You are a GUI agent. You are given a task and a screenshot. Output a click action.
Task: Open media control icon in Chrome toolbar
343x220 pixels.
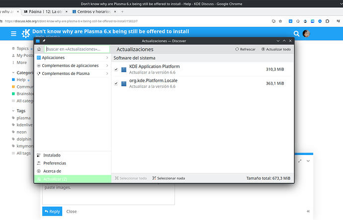pos(338,21)
